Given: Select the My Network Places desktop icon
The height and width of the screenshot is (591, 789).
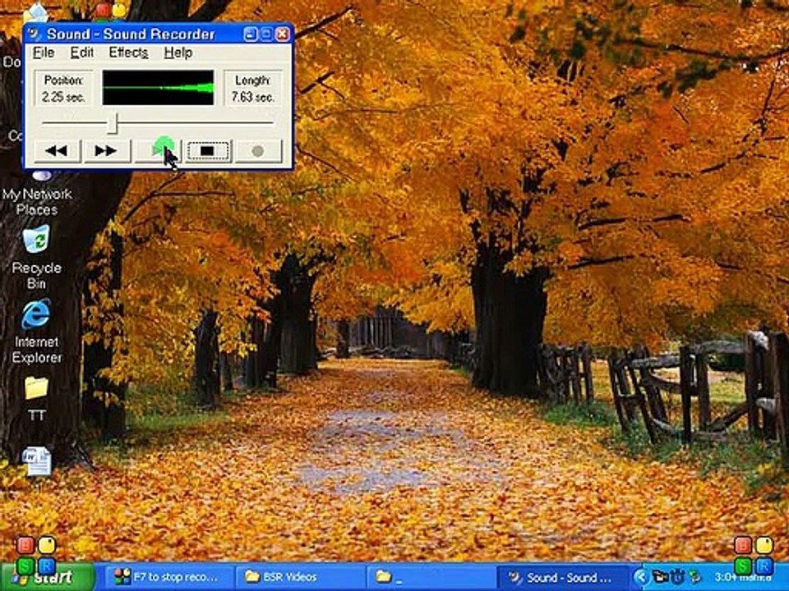Looking at the screenshot, I should [37, 194].
